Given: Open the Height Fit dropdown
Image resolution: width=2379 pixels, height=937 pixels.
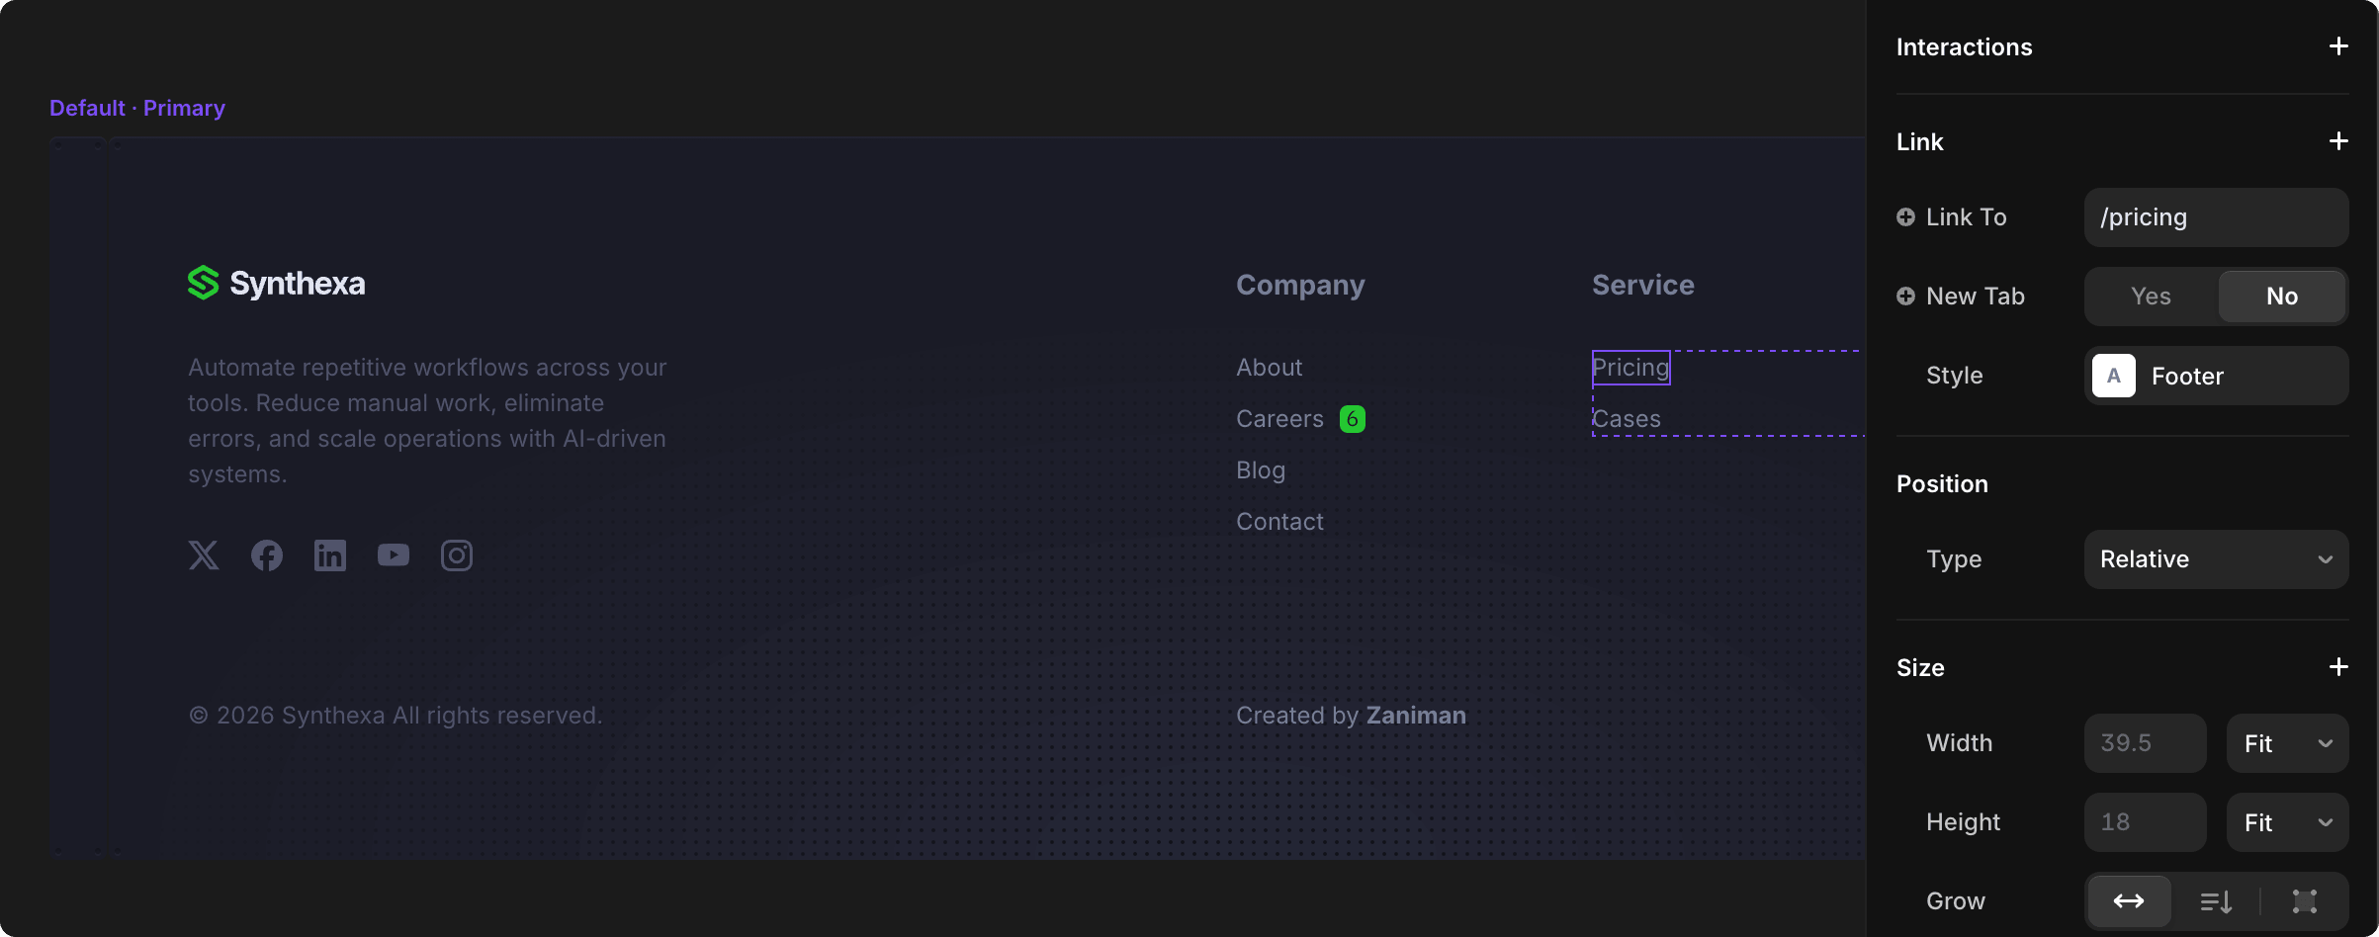Looking at the screenshot, I should 2287,822.
